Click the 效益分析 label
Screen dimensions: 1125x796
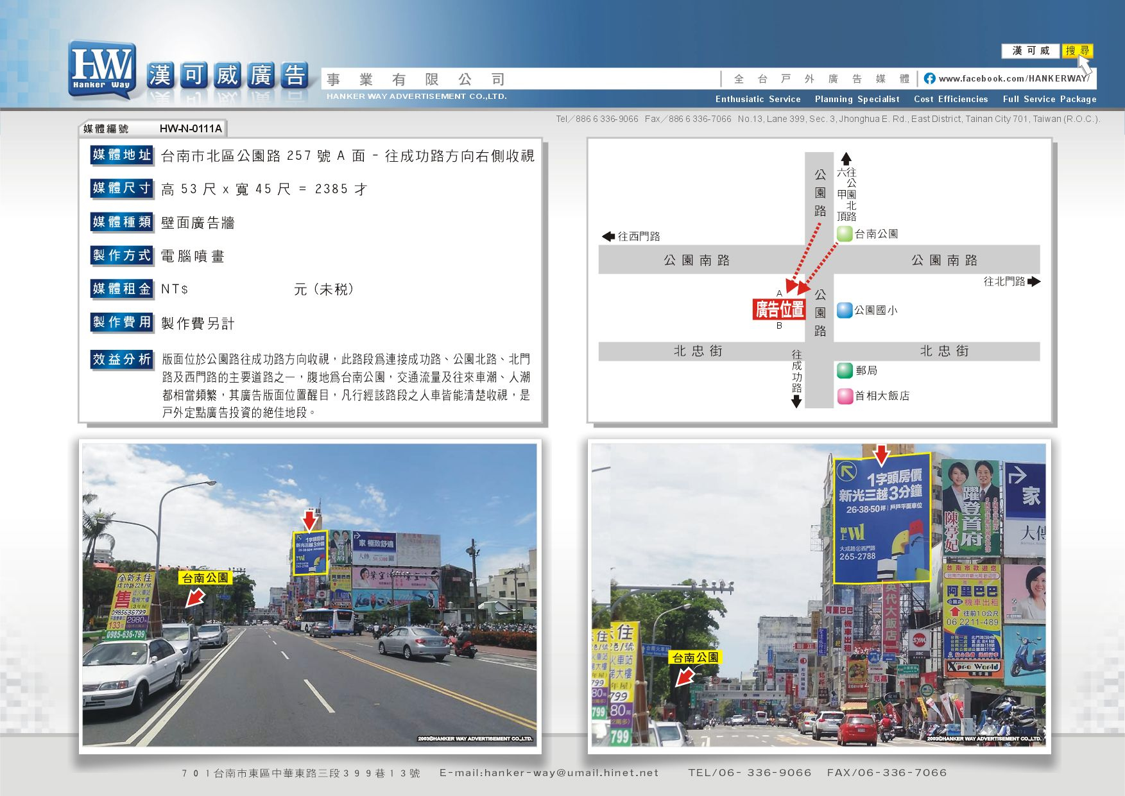[122, 359]
